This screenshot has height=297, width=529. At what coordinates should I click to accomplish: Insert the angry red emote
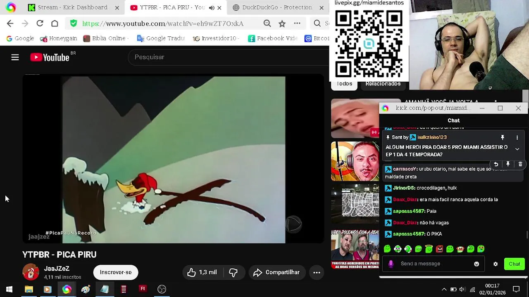(x=439, y=249)
